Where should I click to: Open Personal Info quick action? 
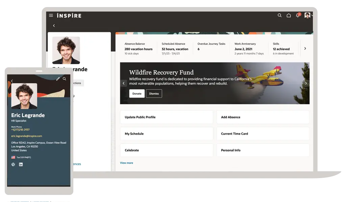point(263,150)
